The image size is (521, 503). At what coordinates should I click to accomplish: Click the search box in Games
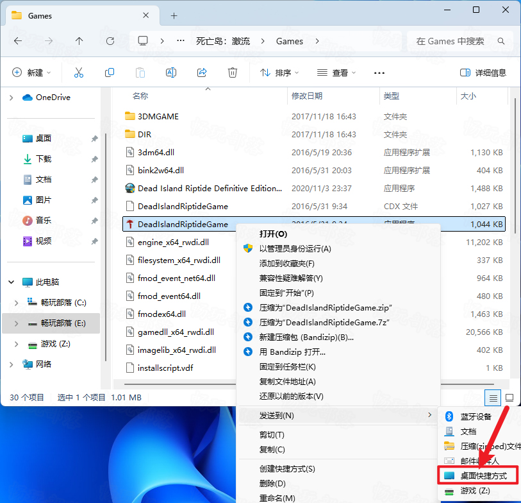(459, 41)
